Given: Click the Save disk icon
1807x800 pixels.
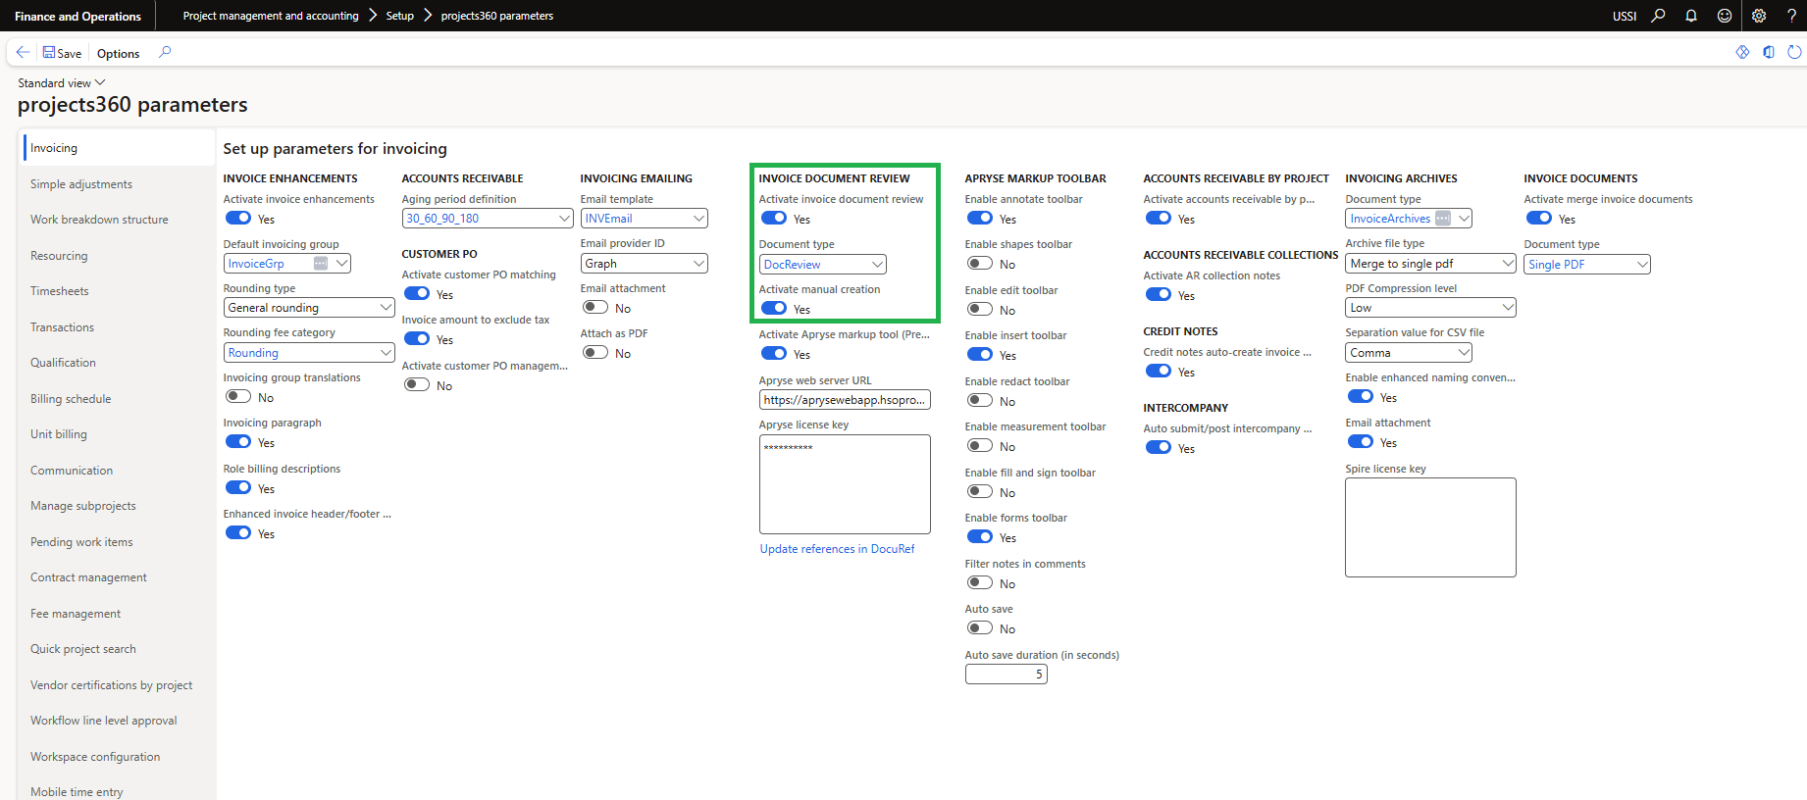Looking at the screenshot, I should pos(49,53).
